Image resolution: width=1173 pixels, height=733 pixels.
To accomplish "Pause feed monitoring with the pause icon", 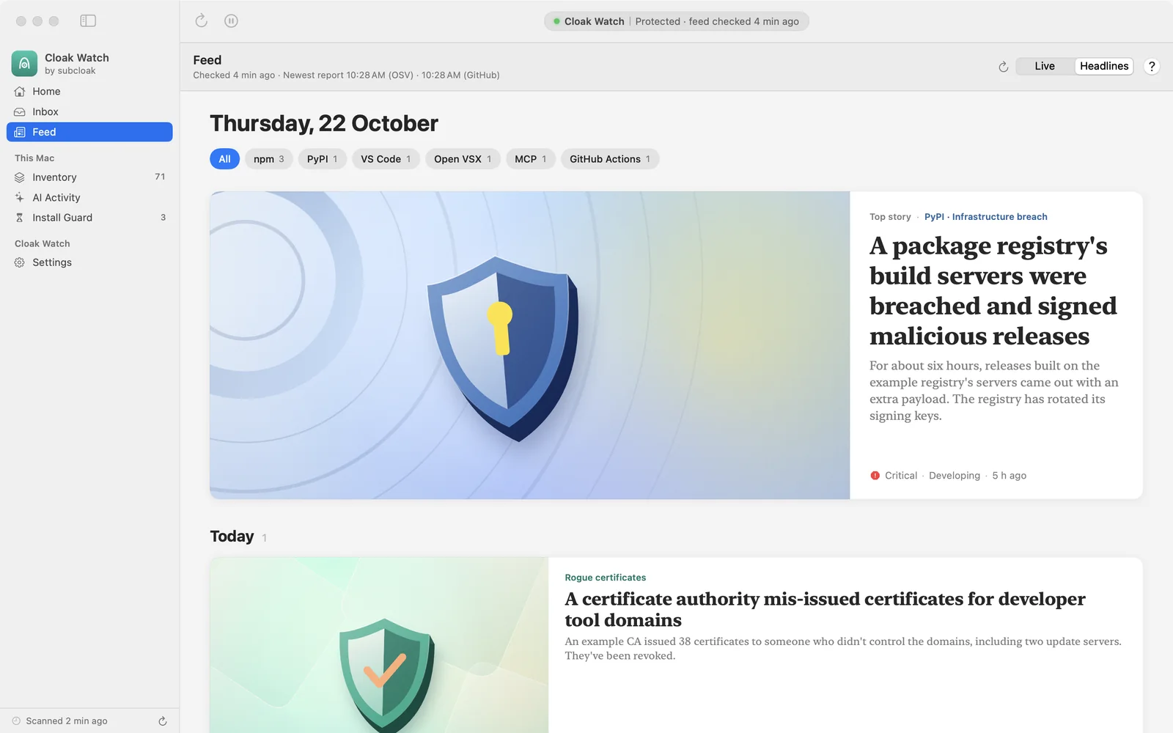I will (231, 21).
